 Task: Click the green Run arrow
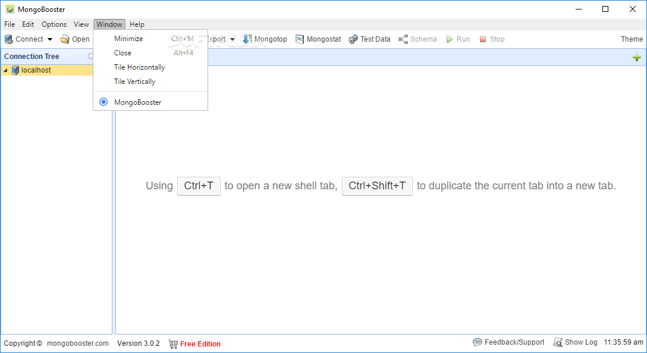[450, 39]
